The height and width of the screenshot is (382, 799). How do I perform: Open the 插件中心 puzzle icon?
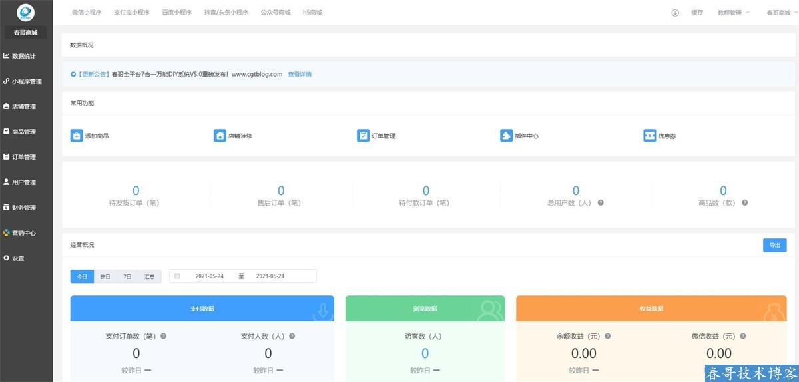tap(506, 136)
